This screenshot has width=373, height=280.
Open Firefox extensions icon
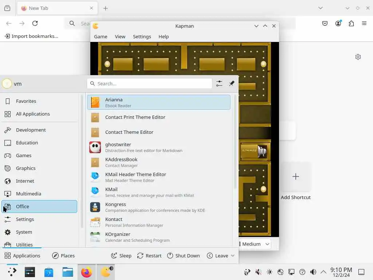click(352, 23)
